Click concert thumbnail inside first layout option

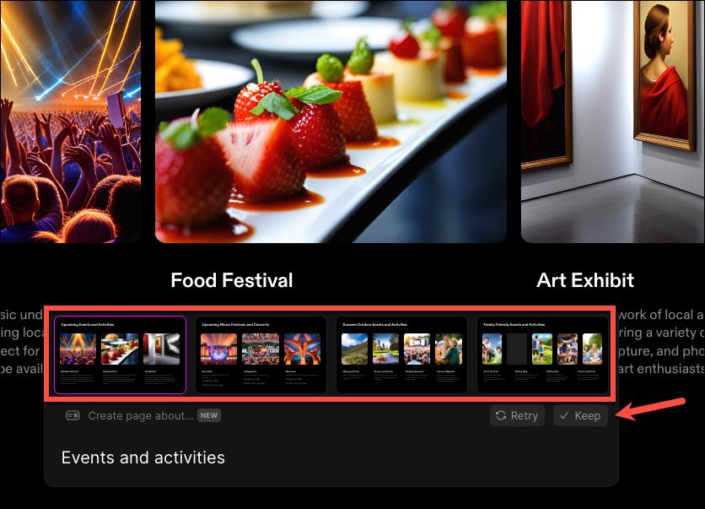pos(78,349)
